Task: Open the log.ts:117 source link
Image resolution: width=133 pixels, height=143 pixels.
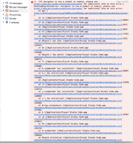Action: pos(122,2)
